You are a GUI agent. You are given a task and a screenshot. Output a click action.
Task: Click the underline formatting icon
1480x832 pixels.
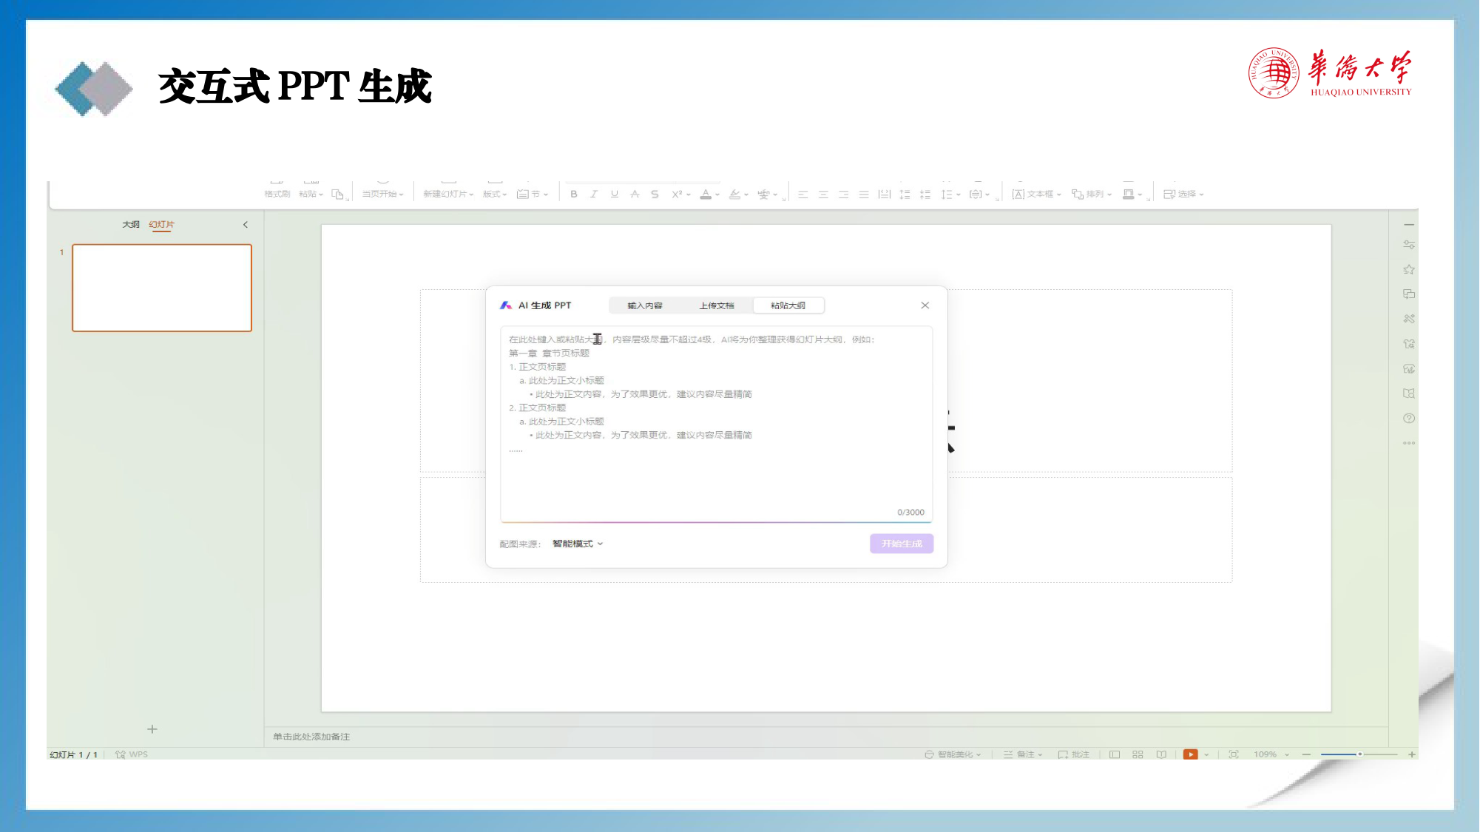(x=614, y=195)
